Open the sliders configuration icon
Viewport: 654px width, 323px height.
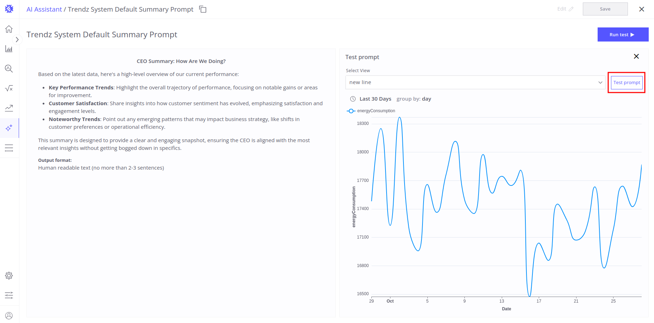pyautogui.click(x=9, y=295)
